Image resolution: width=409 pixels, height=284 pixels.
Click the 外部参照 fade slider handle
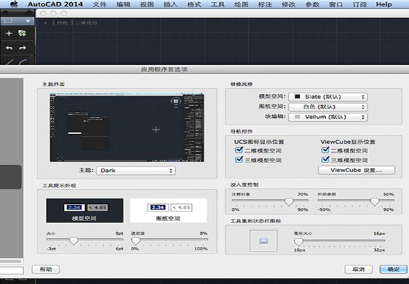(x=375, y=202)
